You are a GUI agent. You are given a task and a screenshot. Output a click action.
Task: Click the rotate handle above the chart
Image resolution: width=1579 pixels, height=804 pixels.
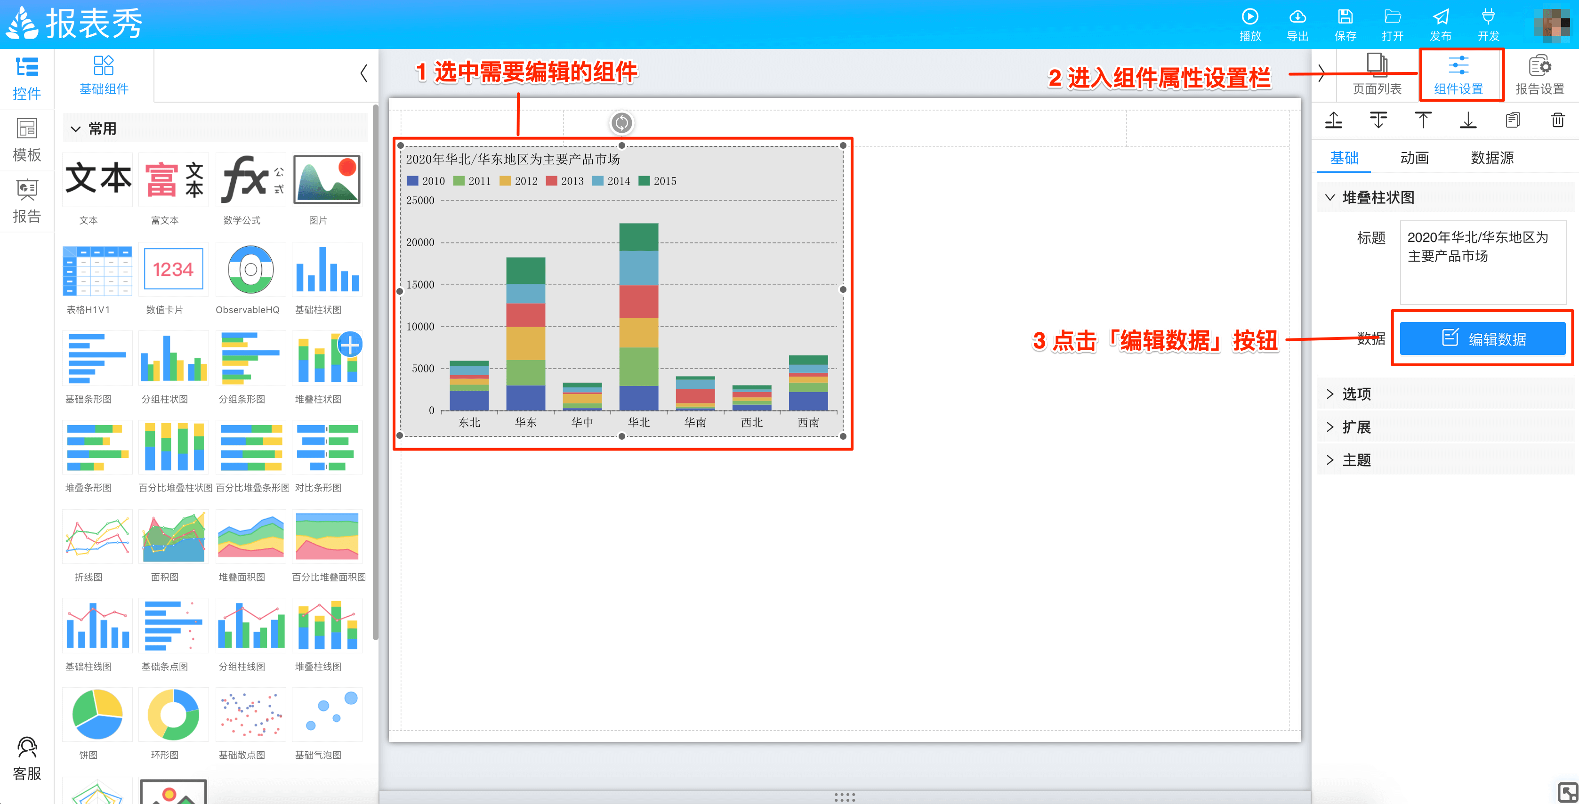621,122
